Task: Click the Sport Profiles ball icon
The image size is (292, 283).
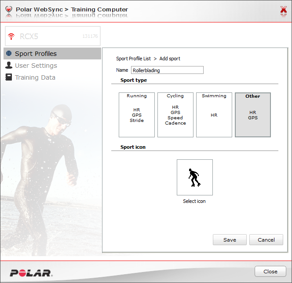Action: click(x=9, y=54)
